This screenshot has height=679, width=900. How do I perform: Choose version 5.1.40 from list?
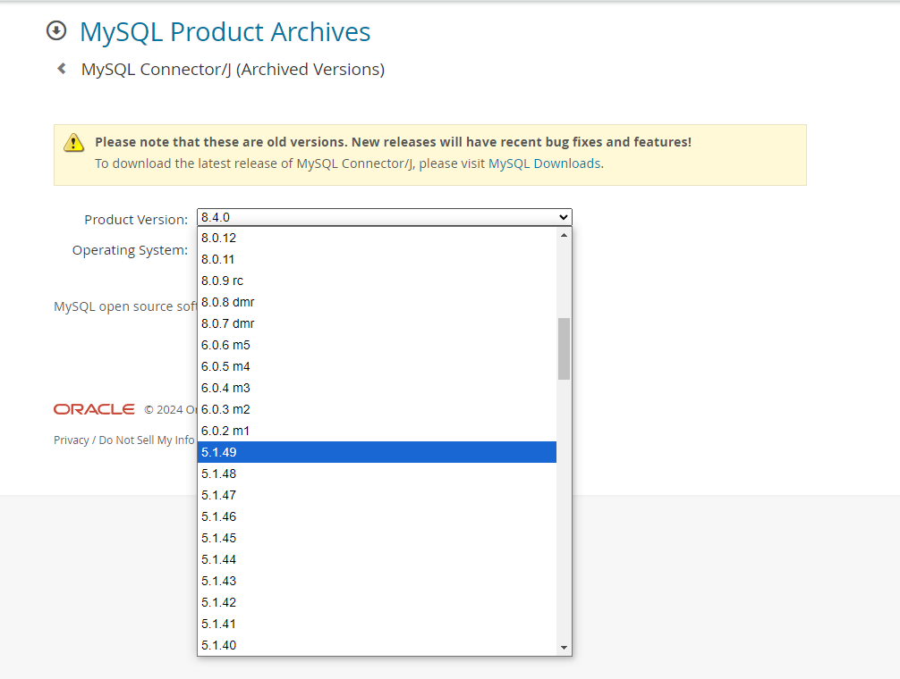click(377, 645)
